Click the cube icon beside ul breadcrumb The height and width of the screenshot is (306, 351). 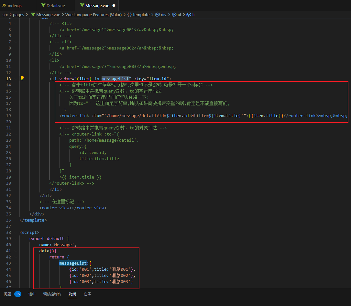pyautogui.click(x=174, y=15)
